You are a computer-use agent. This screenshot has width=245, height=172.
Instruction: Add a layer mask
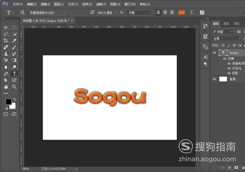pyautogui.click(x=236, y=167)
